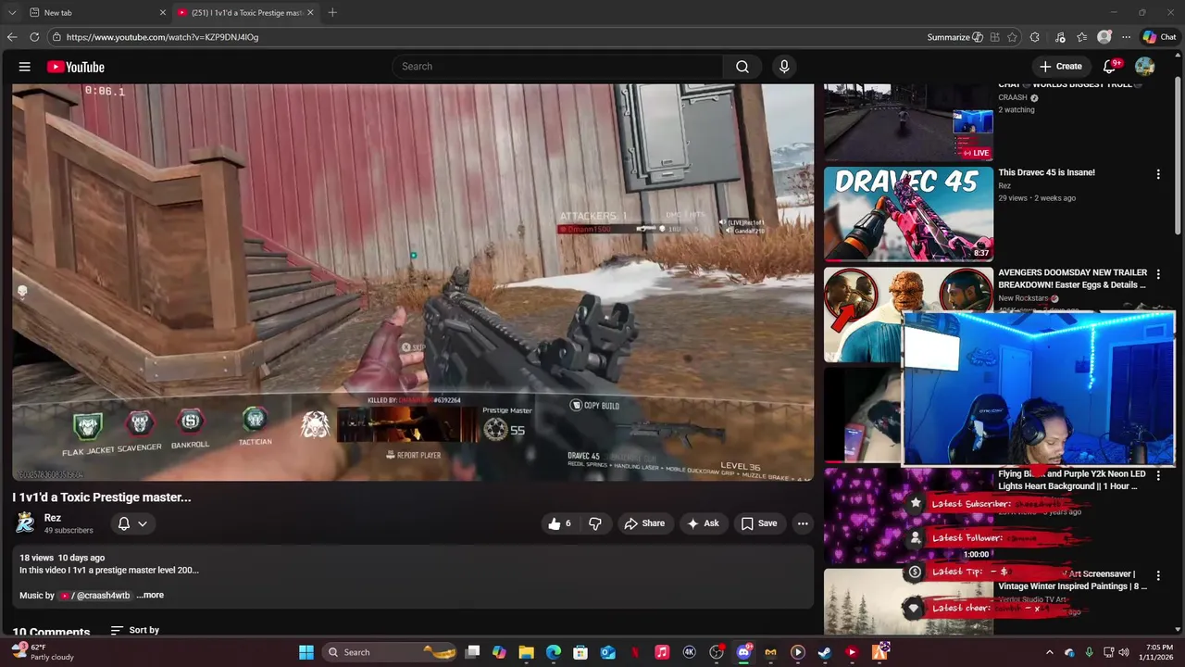This screenshot has height=667, width=1185.
Task: Open the split screen icon in address bar
Action: point(994,37)
